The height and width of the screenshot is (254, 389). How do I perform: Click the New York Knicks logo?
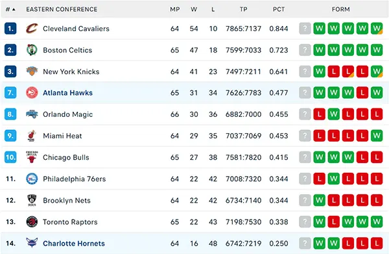[x=32, y=71]
